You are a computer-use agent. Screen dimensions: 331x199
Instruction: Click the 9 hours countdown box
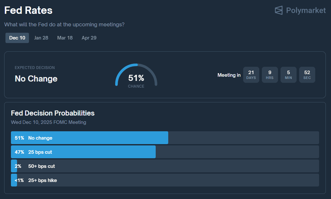click(270, 75)
